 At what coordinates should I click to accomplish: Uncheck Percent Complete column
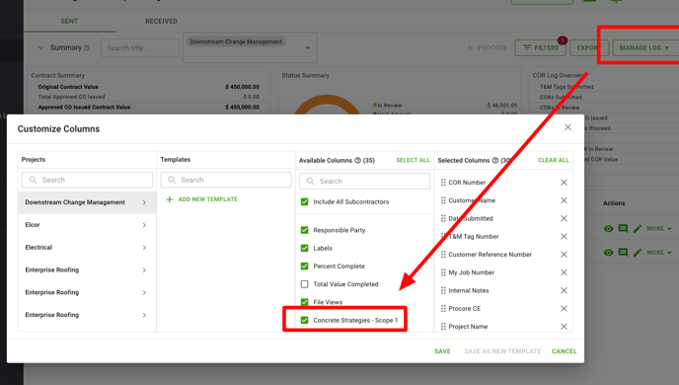tap(304, 266)
